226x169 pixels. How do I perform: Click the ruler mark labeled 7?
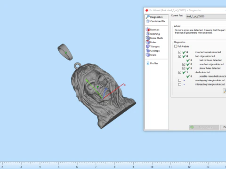96,167
